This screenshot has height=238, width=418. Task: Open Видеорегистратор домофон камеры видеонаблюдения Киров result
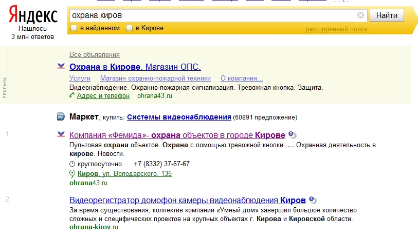pyautogui.click(x=188, y=200)
